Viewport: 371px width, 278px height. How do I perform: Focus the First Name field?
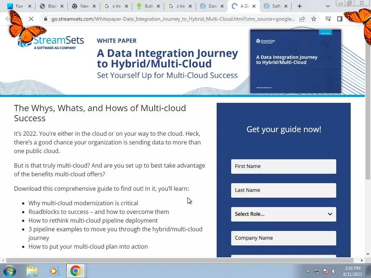tap(283, 167)
